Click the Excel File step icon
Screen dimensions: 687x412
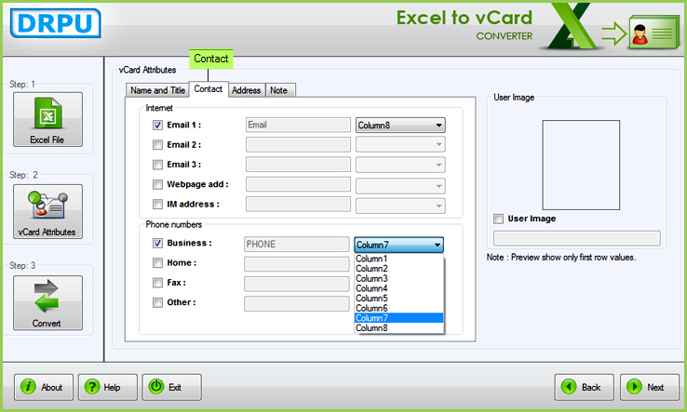(47, 113)
